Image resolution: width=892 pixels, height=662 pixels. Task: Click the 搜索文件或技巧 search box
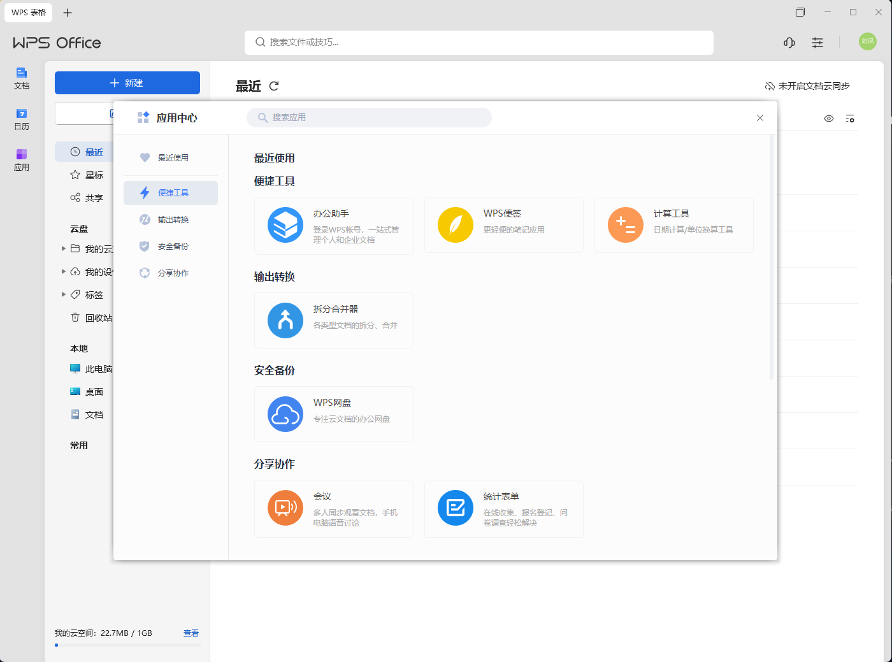point(479,43)
